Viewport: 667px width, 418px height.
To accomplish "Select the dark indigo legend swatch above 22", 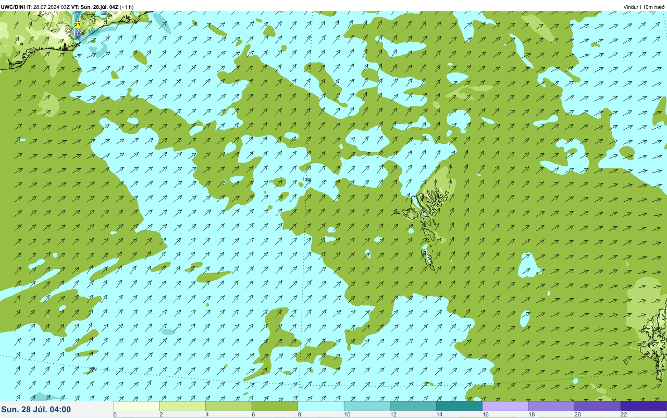I will 644,406.
